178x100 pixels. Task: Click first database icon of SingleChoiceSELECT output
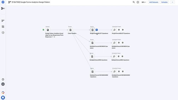(119, 30)
